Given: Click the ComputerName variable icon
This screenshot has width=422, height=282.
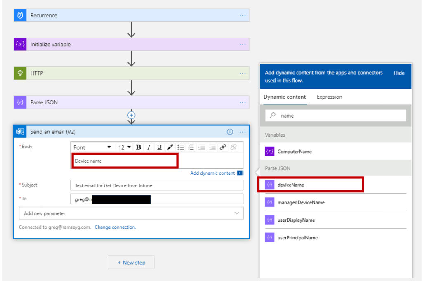Looking at the screenshot, I should coord(269,152).
